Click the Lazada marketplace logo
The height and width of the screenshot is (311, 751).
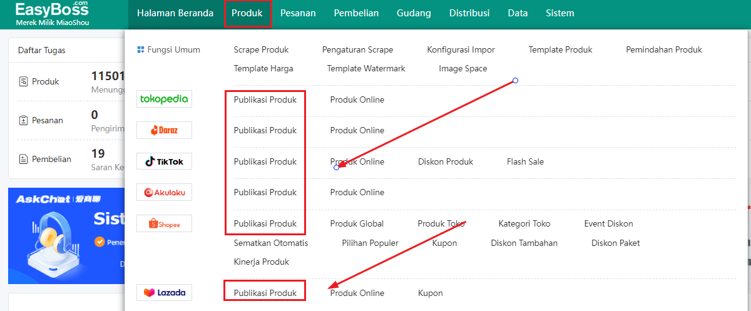164,293
